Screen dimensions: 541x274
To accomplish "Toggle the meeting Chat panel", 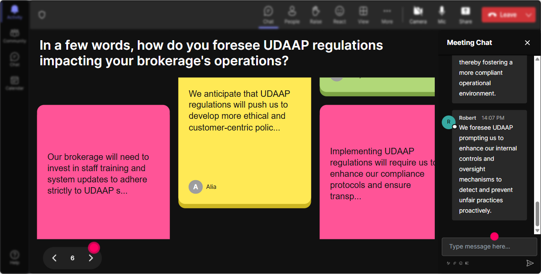I will pos(268,15).
